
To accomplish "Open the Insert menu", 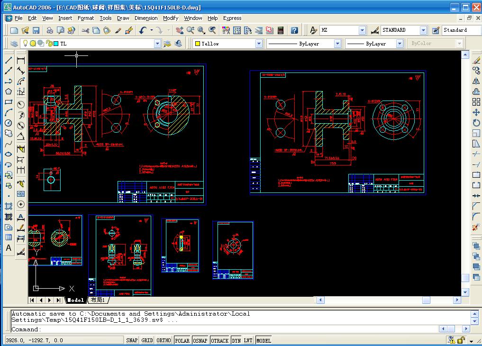I will click(65, 18).
